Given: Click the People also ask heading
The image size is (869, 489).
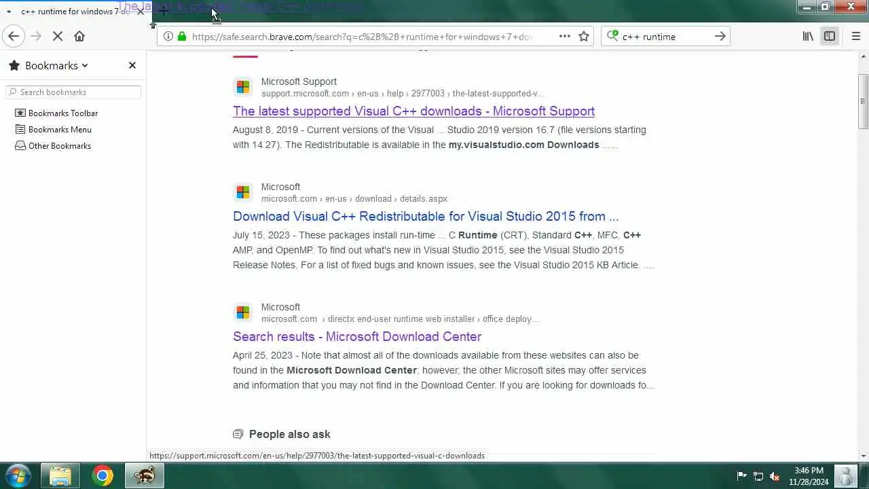Looking at the screenshot, I should click(290, 434).
